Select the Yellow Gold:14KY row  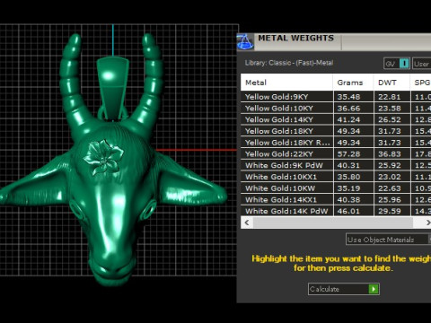pyautogui.click(x=336, y=119)
